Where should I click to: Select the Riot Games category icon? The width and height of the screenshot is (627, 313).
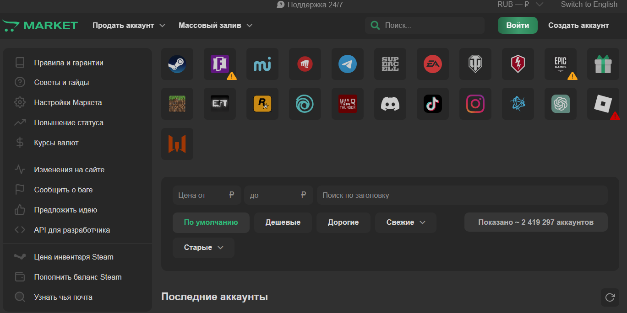click(x=305, y=64)
